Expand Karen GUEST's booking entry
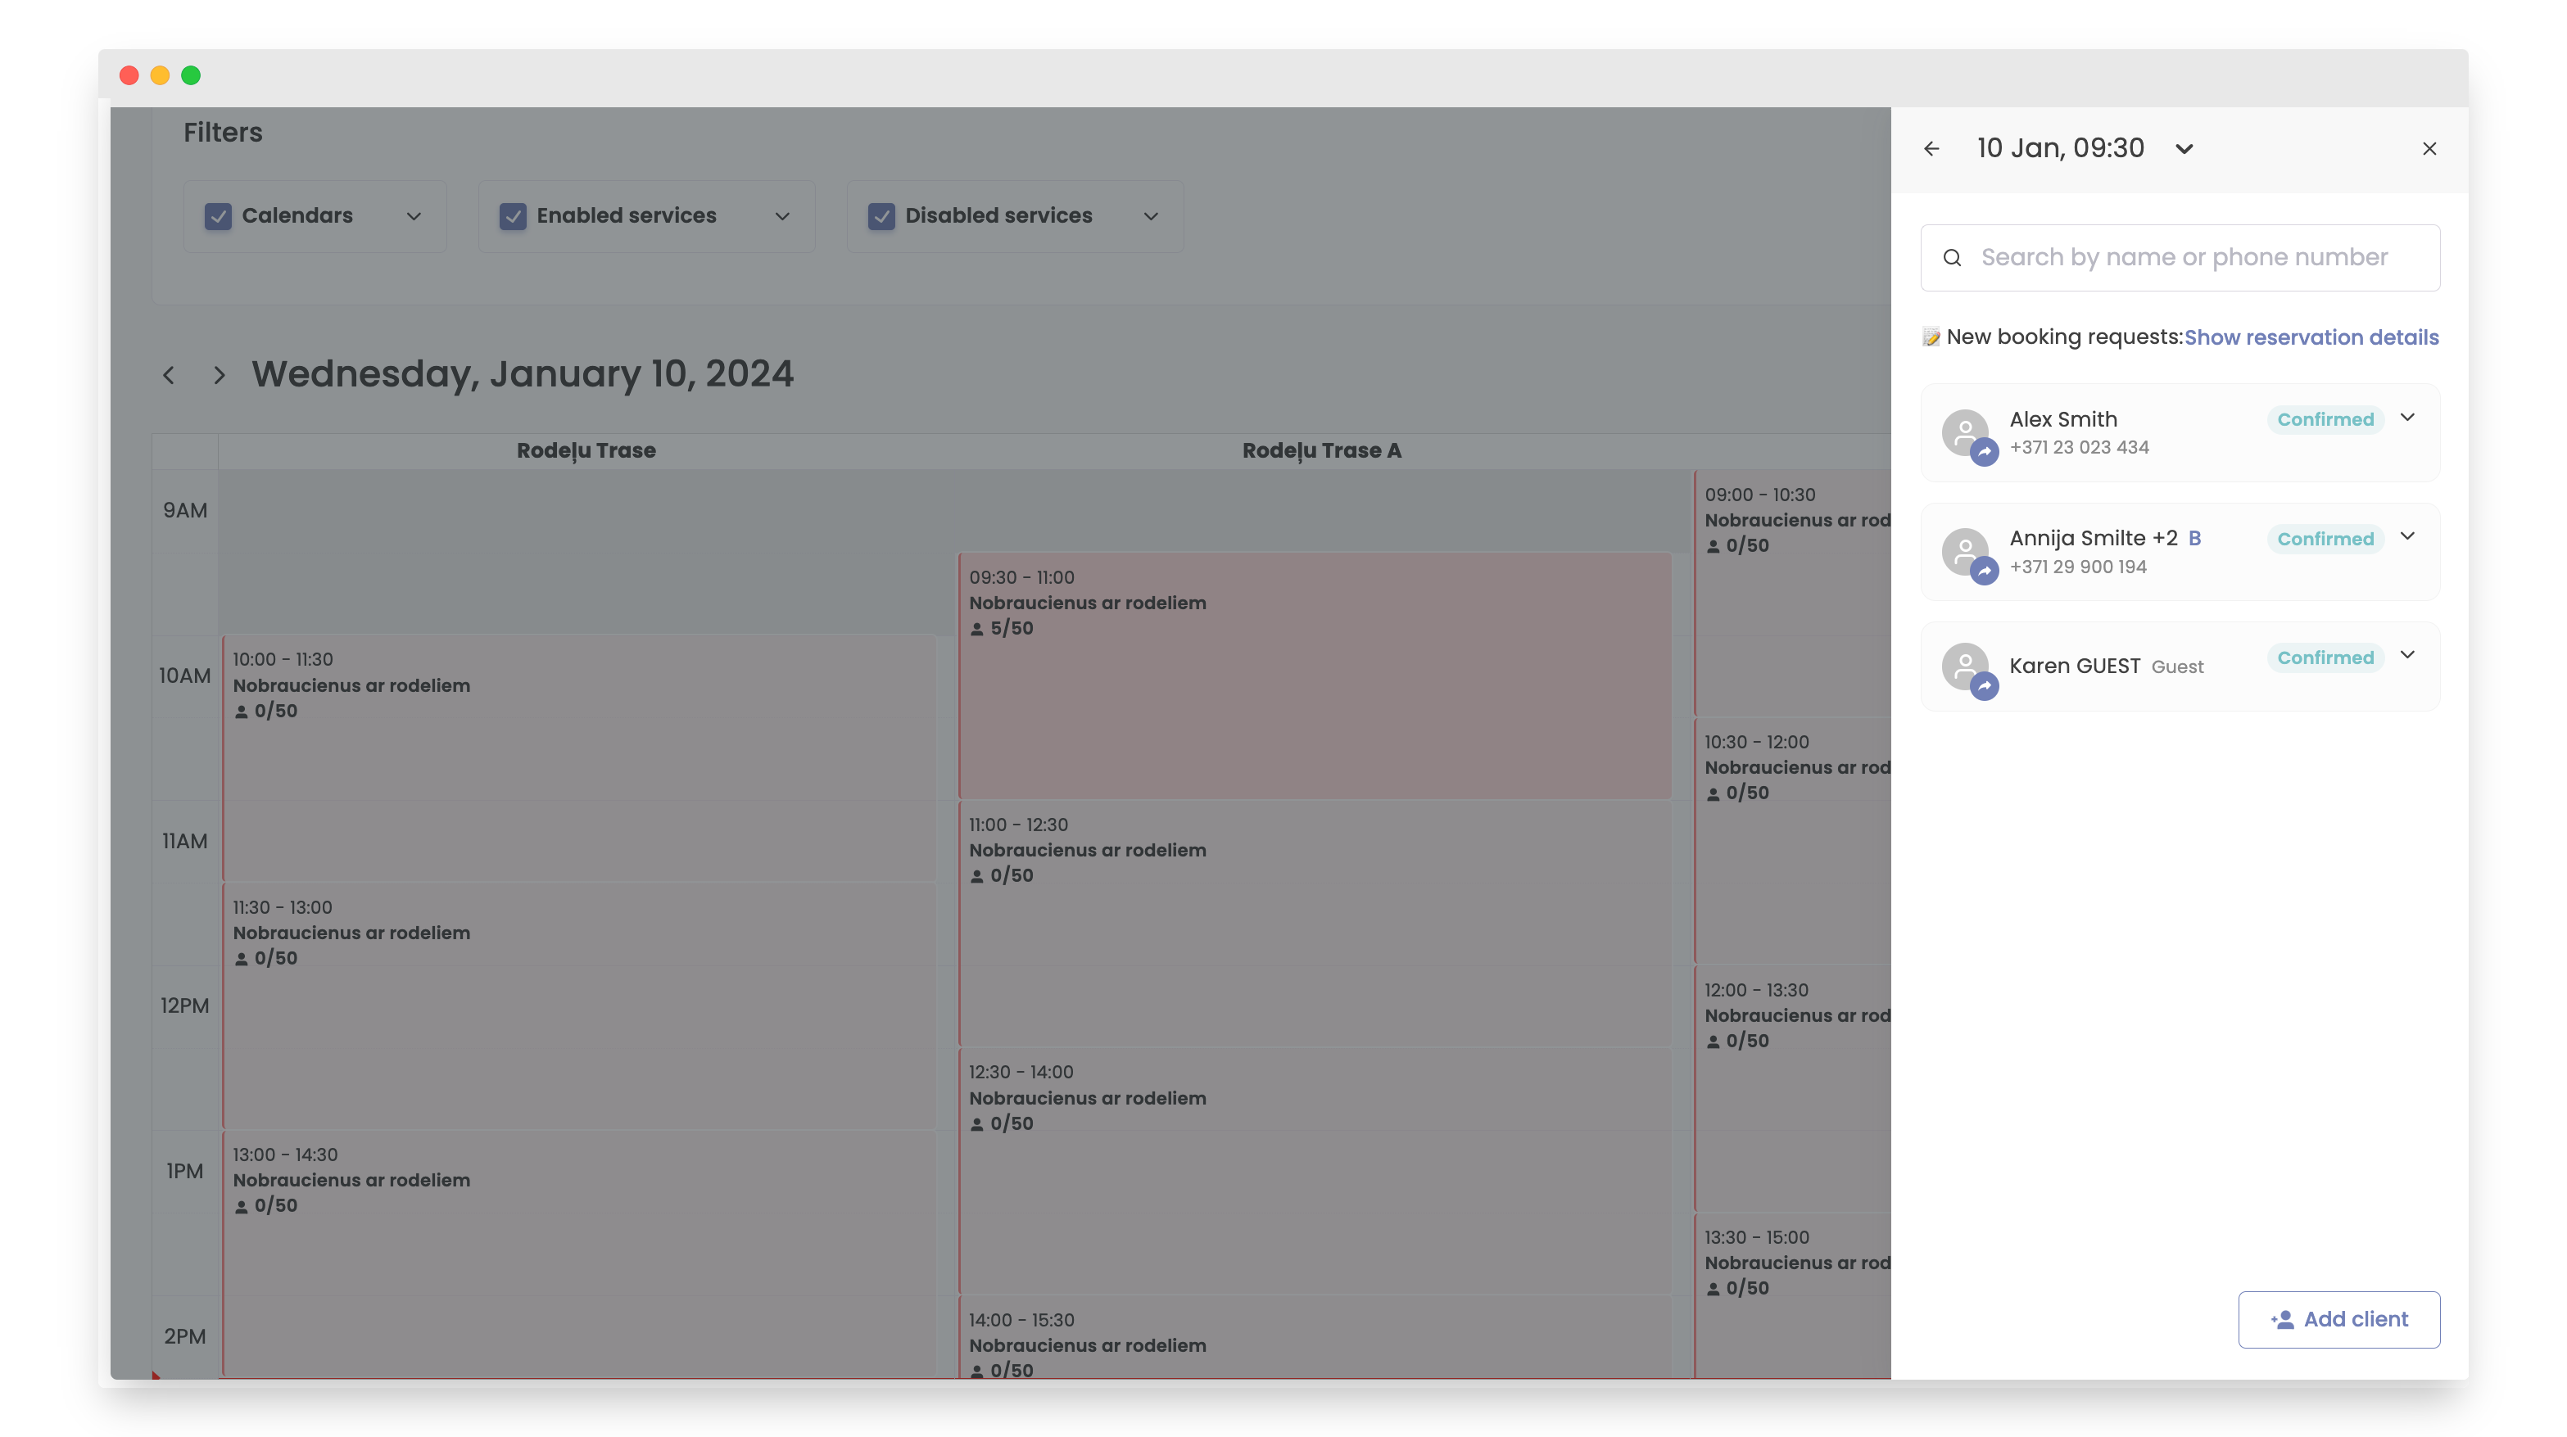The image size is (2567, 1437). pyautogui.click(x=2407, y=654)
